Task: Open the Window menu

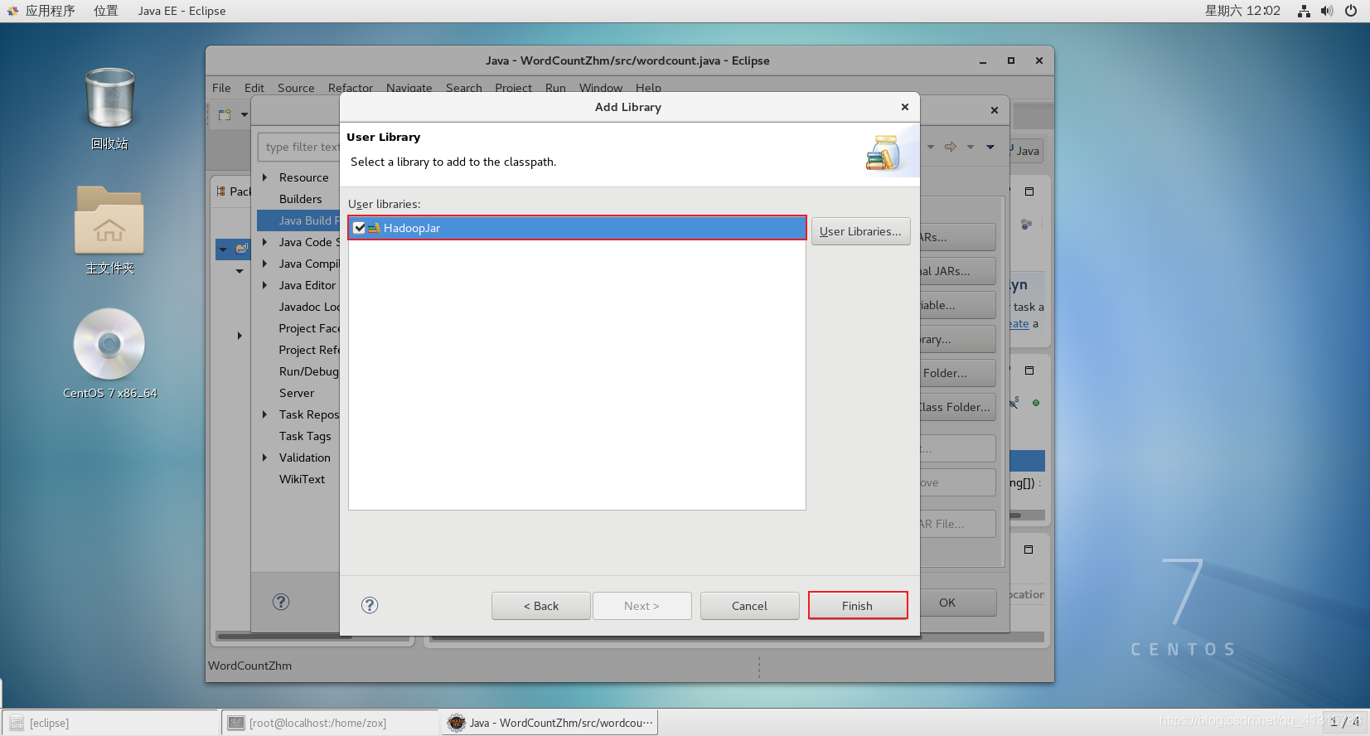Action: [x=601, y=88]
